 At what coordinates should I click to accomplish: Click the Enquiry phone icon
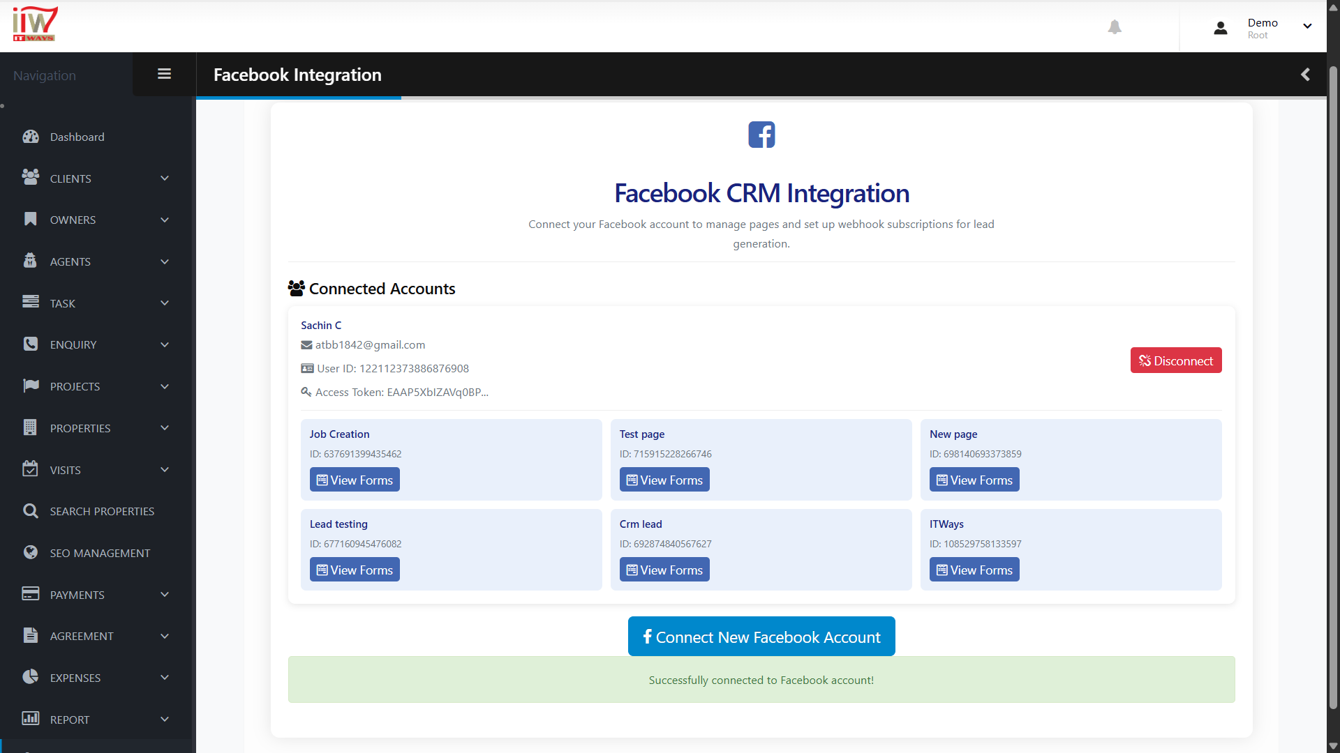pos(31,344)
